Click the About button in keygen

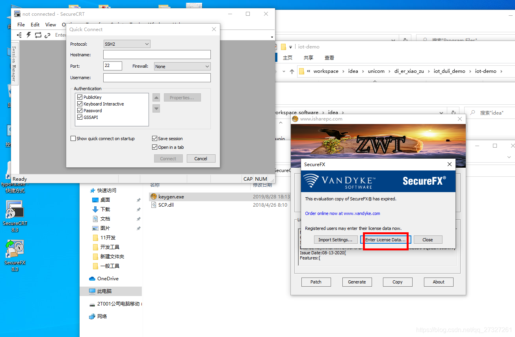coord(439,282)
